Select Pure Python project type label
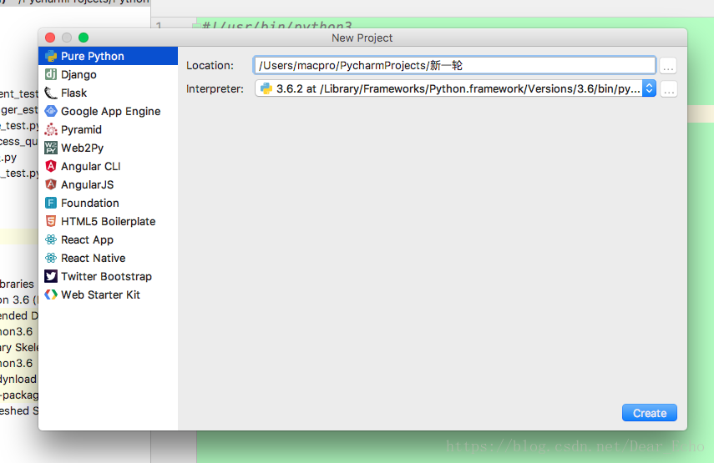Screen dimensions: 714x463 click(x=93, y=57)
